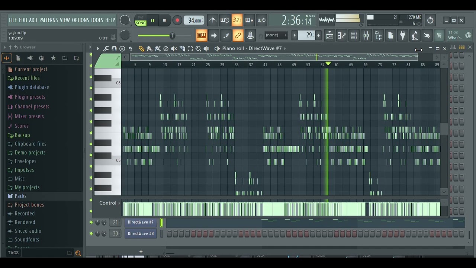Open the Piano roll view button
The width and height of the screenshot is (476, 268).
coord(342,36)
